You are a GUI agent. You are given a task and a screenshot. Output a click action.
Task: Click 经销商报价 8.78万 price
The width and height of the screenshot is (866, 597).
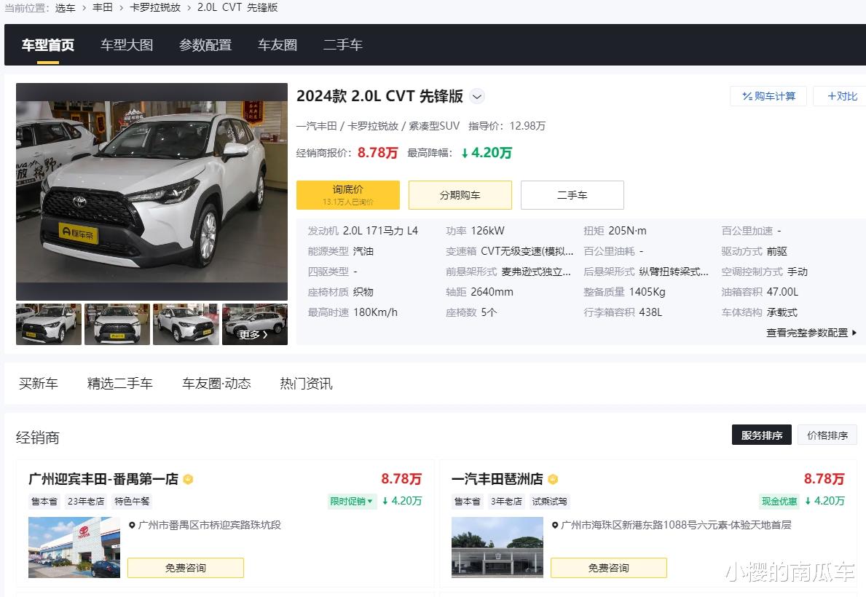378,153
